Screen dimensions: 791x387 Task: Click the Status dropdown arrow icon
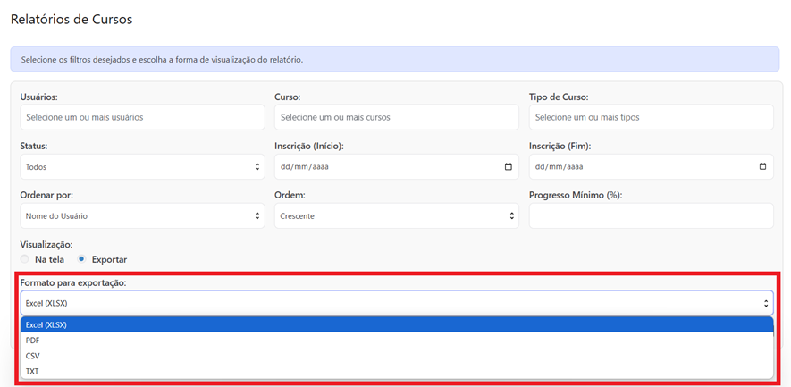257,167
